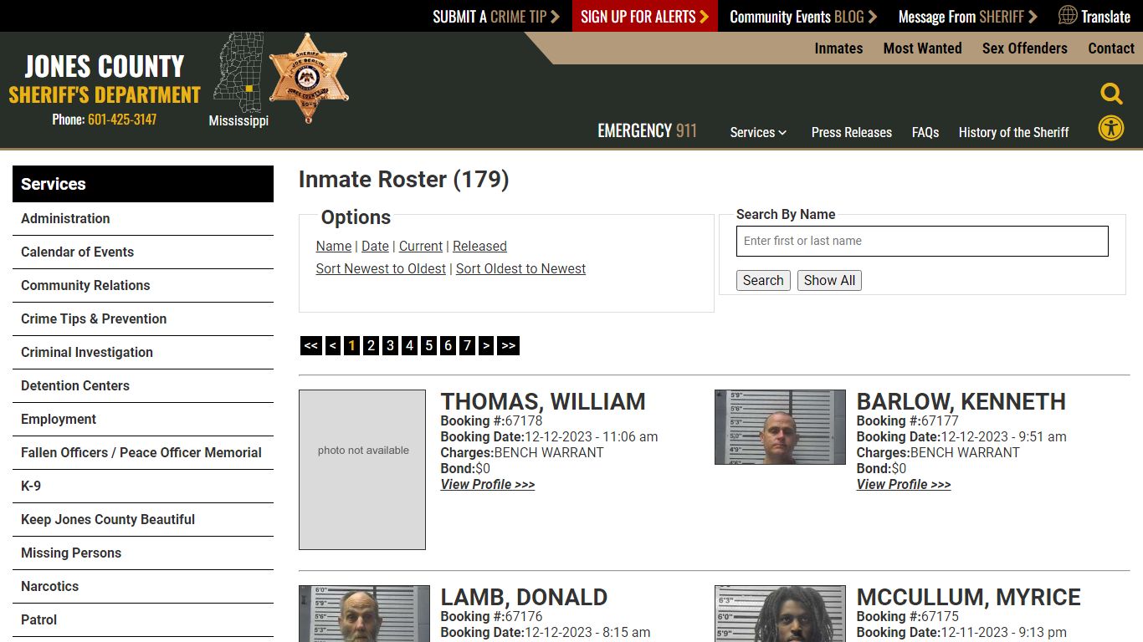The image size is (1143, 642).
Task: Open Keep Jones County Beautiful link
Action: 143,520
